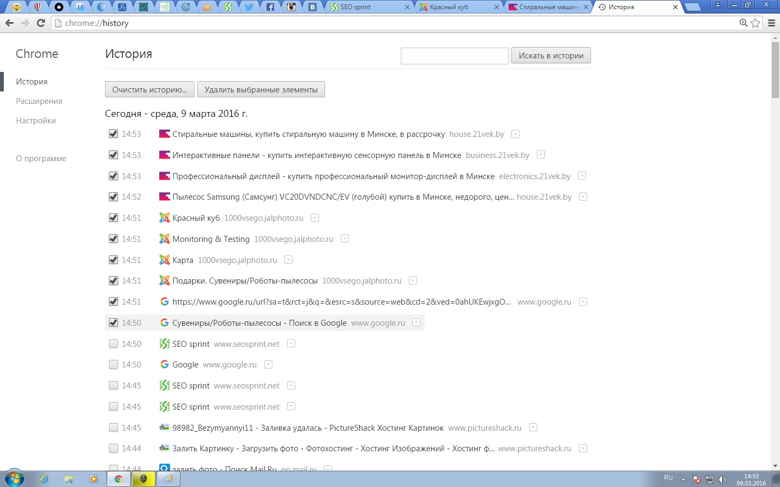Open the Залить Картинку pictureshack link
Viewport: 780px width, 487px height.
333,449
